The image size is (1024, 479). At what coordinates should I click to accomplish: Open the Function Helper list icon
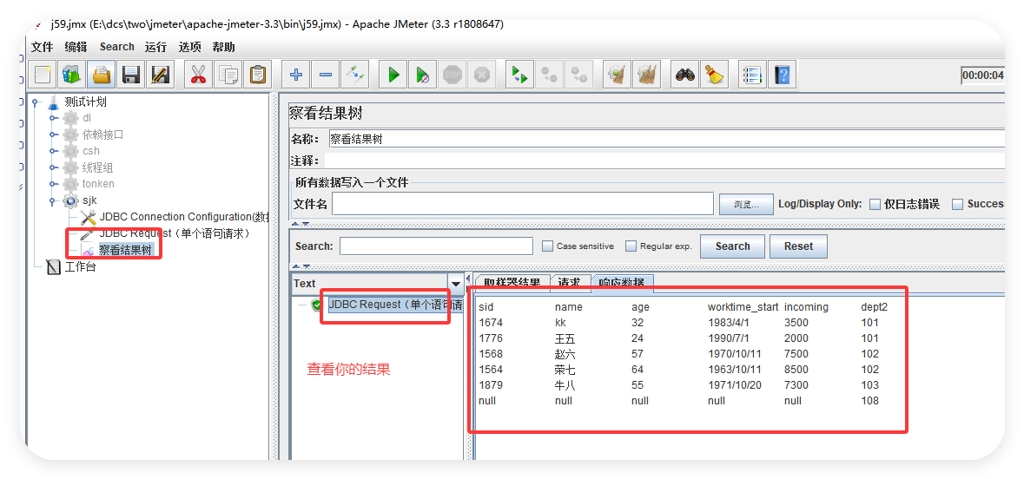point(753,75)
